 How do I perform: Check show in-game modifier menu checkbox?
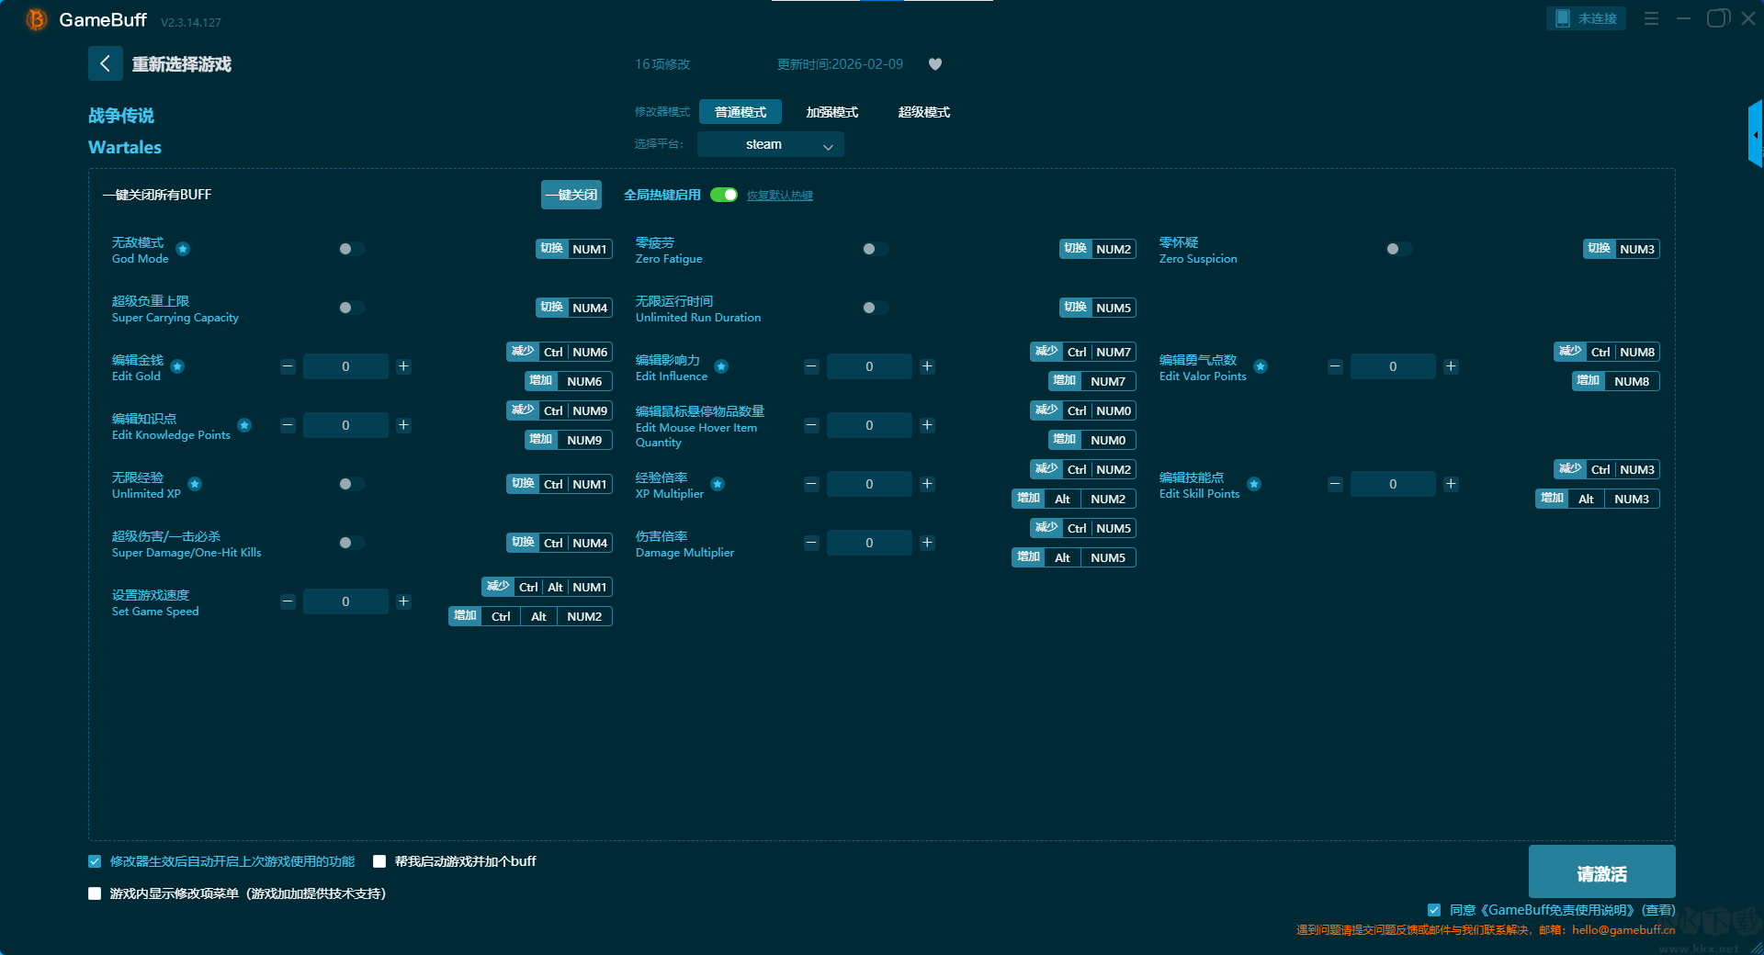(95, 893)
